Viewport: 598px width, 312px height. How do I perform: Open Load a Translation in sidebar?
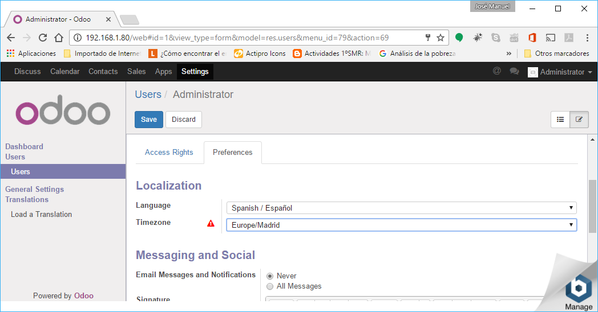click(41, 215)
